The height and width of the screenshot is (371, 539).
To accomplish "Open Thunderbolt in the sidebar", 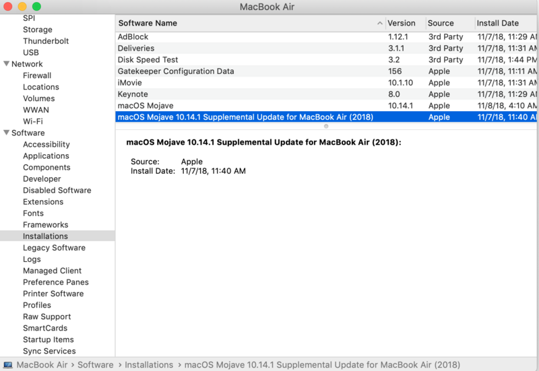I will point(46,41).
